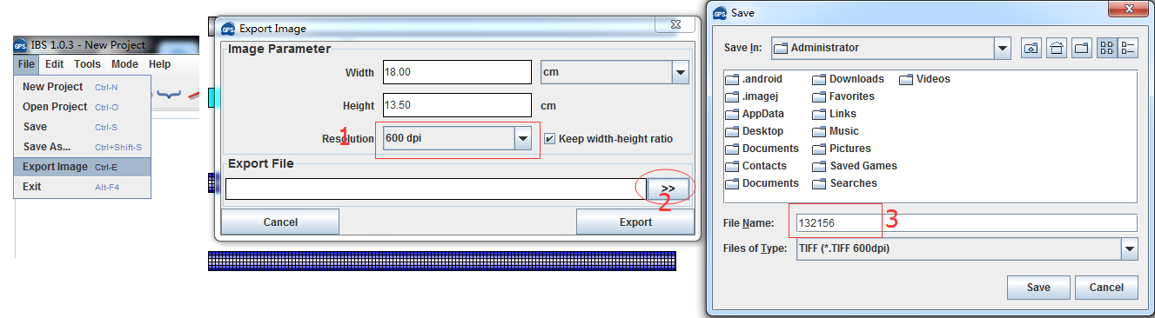Click the Export button

635,222
